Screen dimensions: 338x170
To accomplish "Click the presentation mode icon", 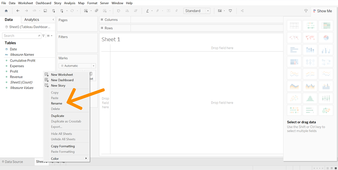I will coord(230,11).
